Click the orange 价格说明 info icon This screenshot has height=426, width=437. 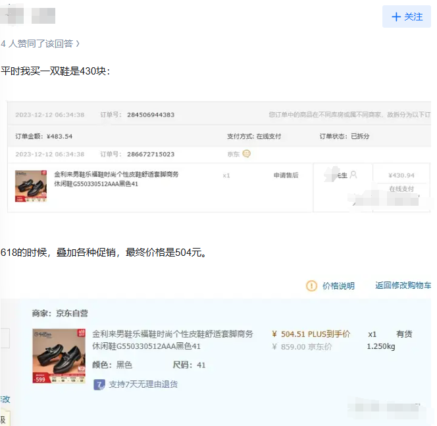[311, 286]
